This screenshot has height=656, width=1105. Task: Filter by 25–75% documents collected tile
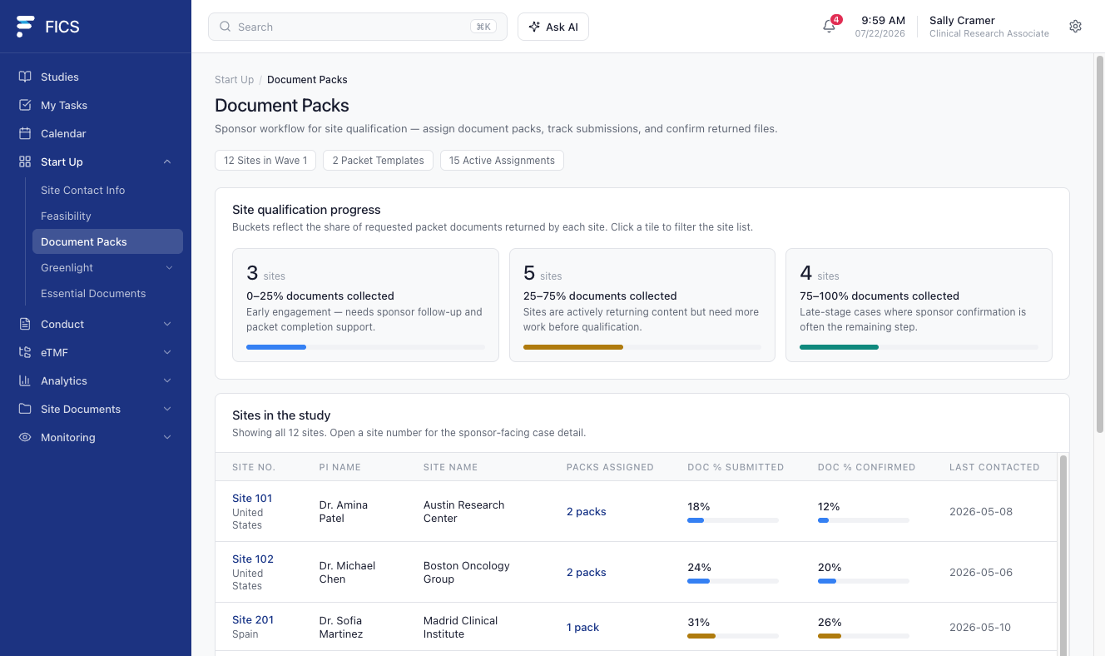(642, 305)
